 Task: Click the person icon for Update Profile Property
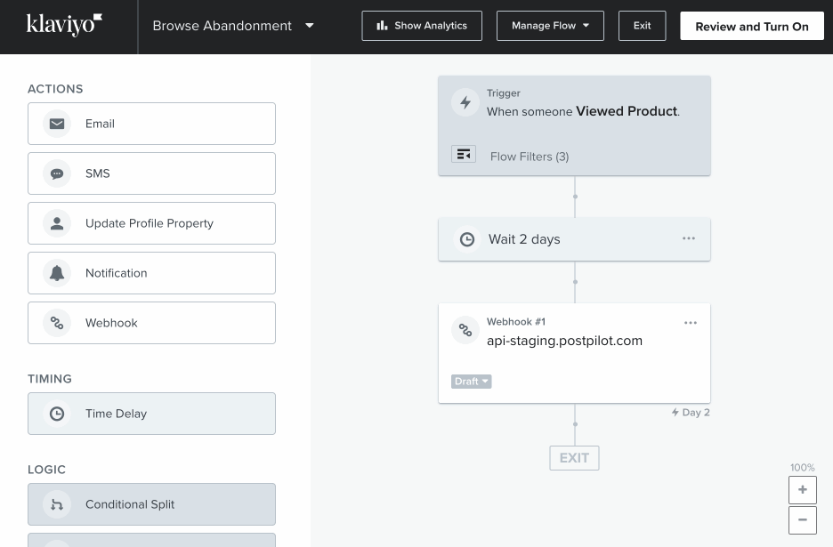(57, 223)
